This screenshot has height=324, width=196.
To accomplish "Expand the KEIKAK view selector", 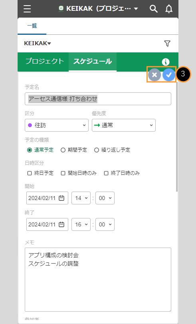I will (x=38, y=43).
